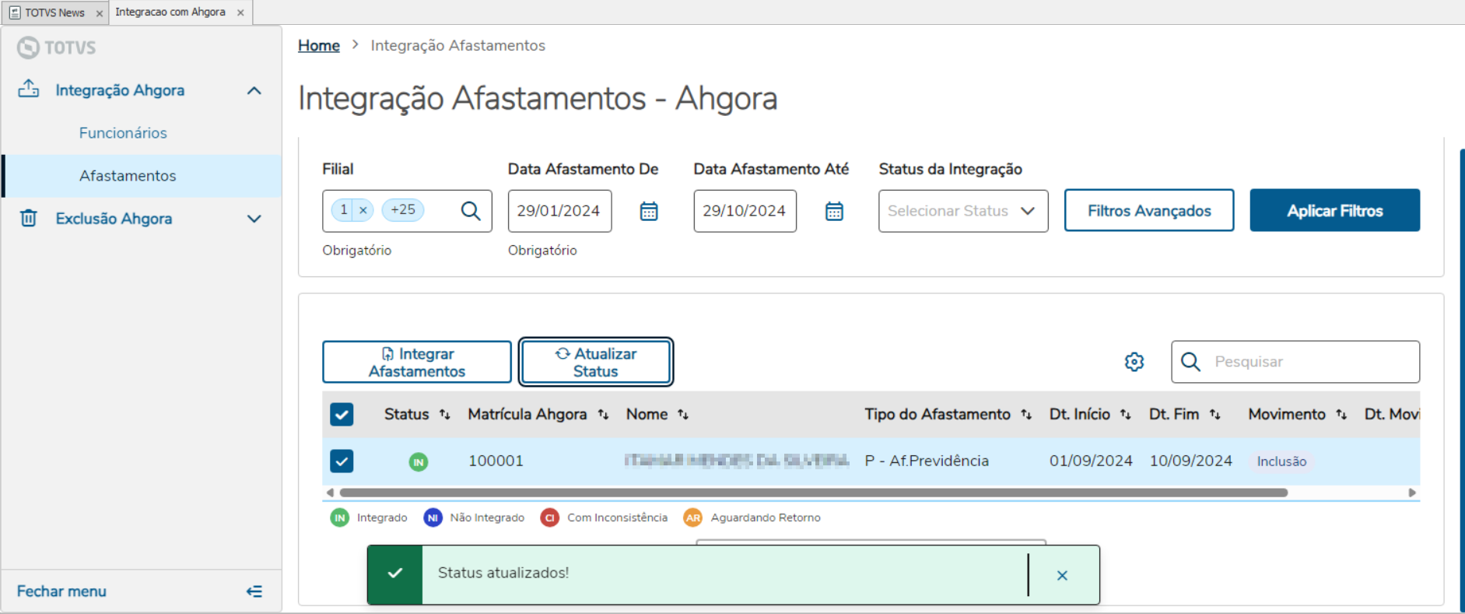This screenshot has height=614, width=1465.
Task: Close the Integracao com Ahgora tab
Action: (240, 12)
